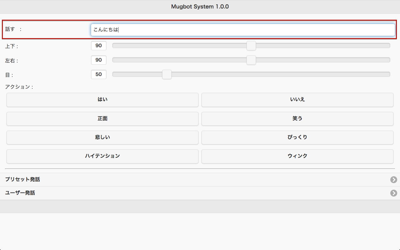Activate the ウィンク action button
The height and width of the screenshot is (250, 400).
[x=297, y=156]
